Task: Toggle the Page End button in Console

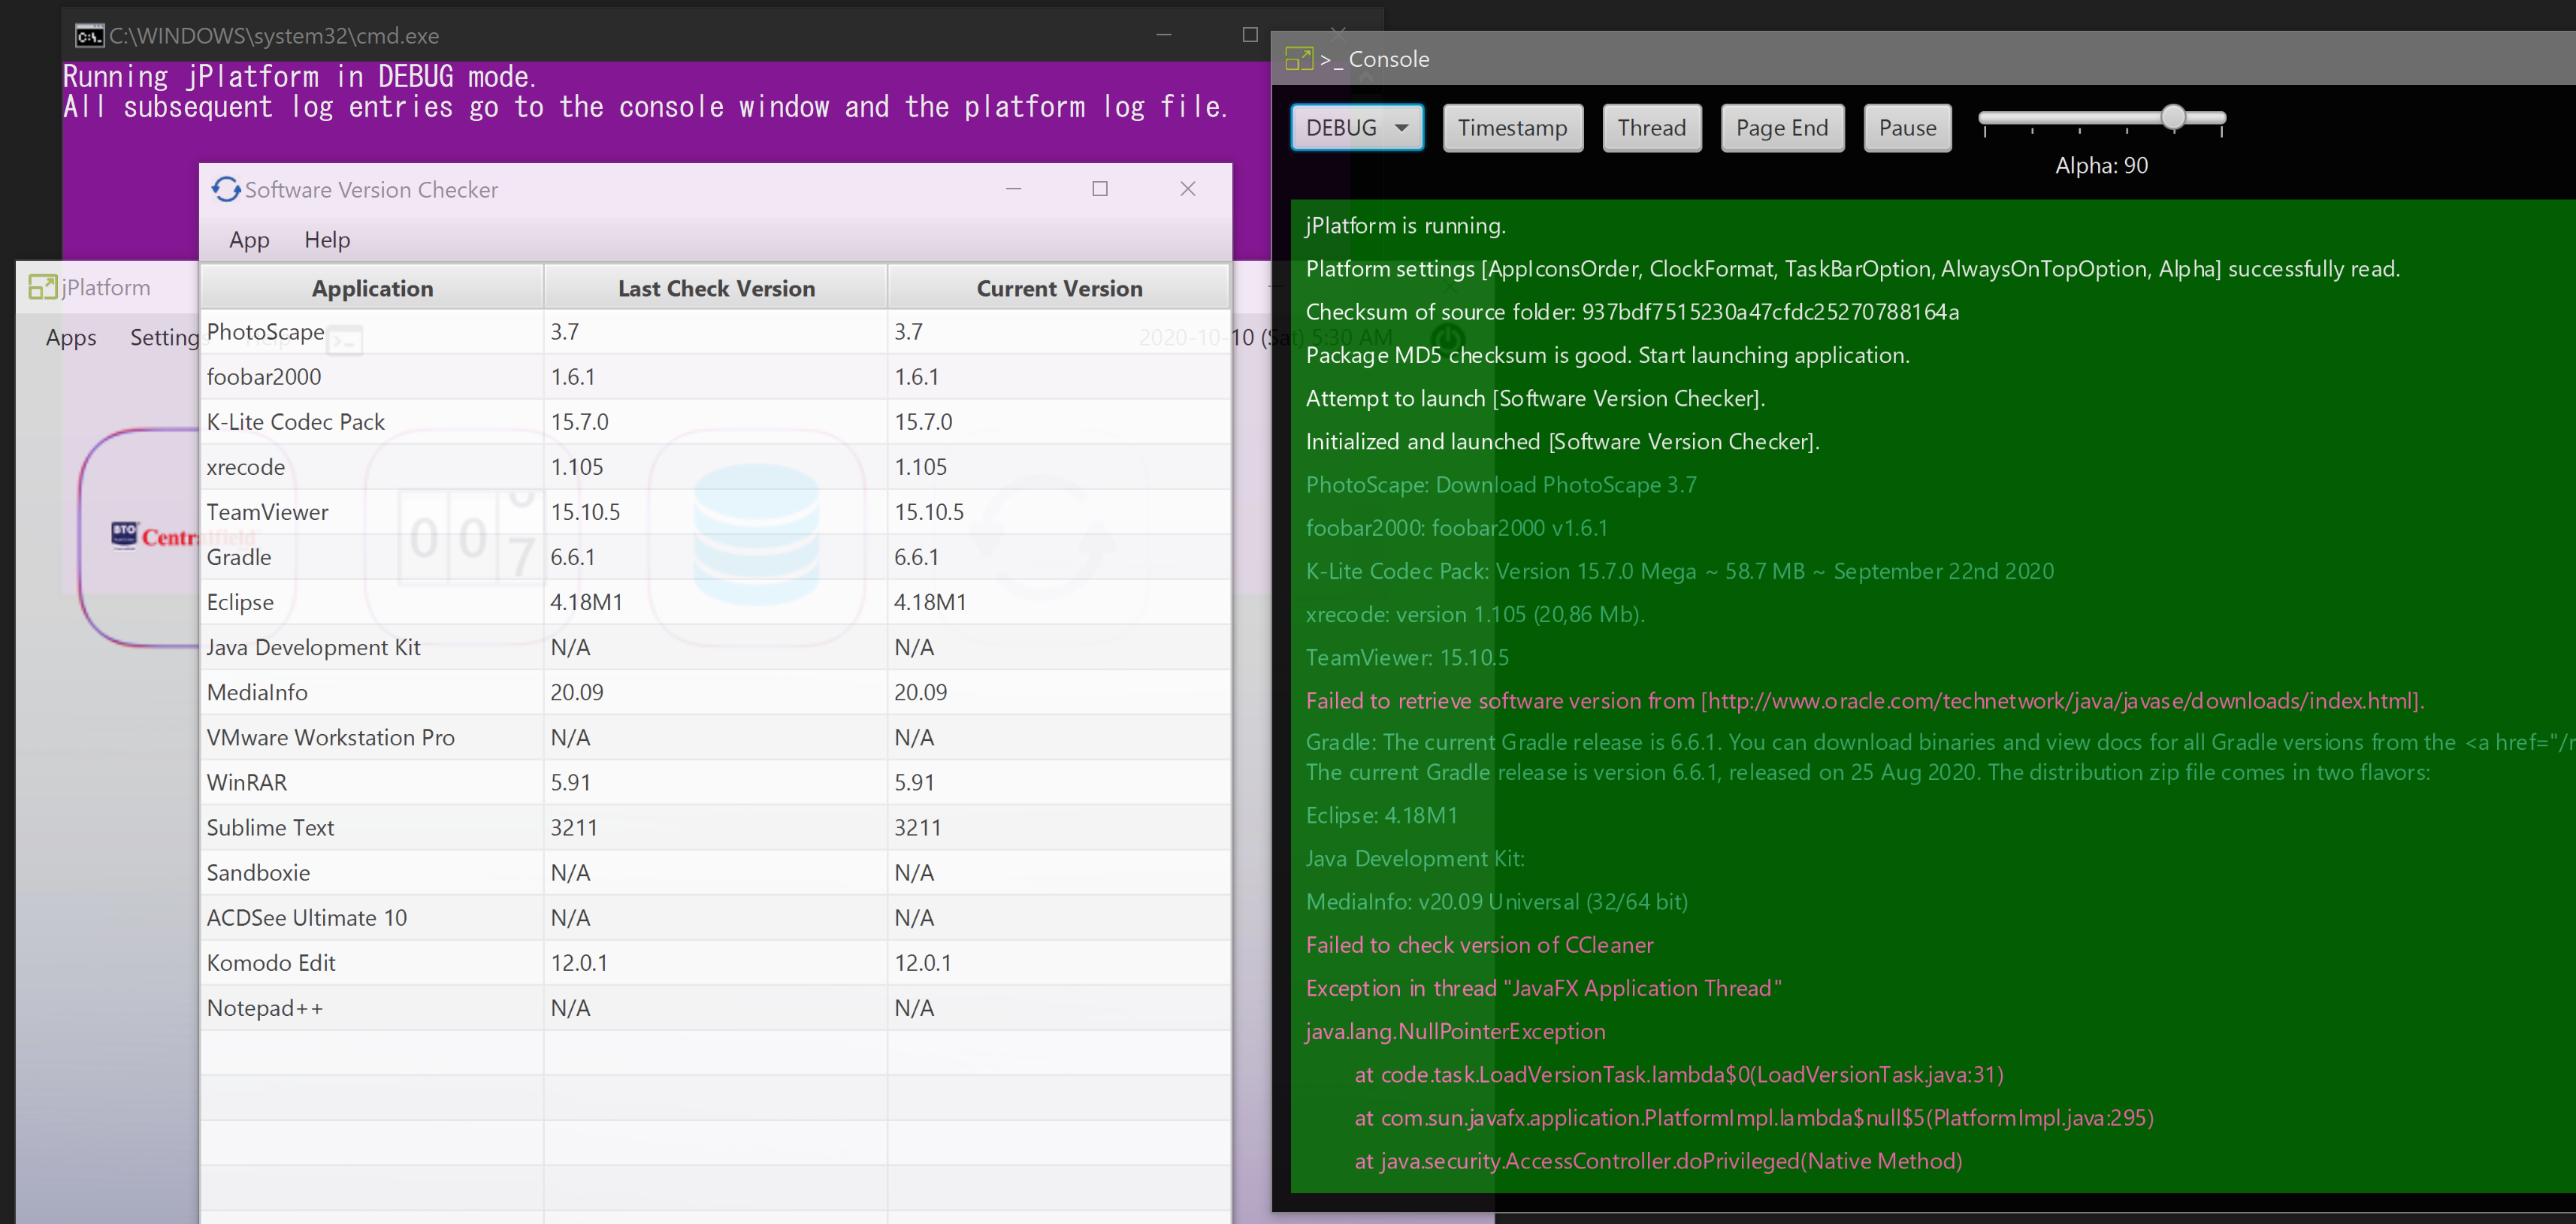Action: click(1781, 128)
